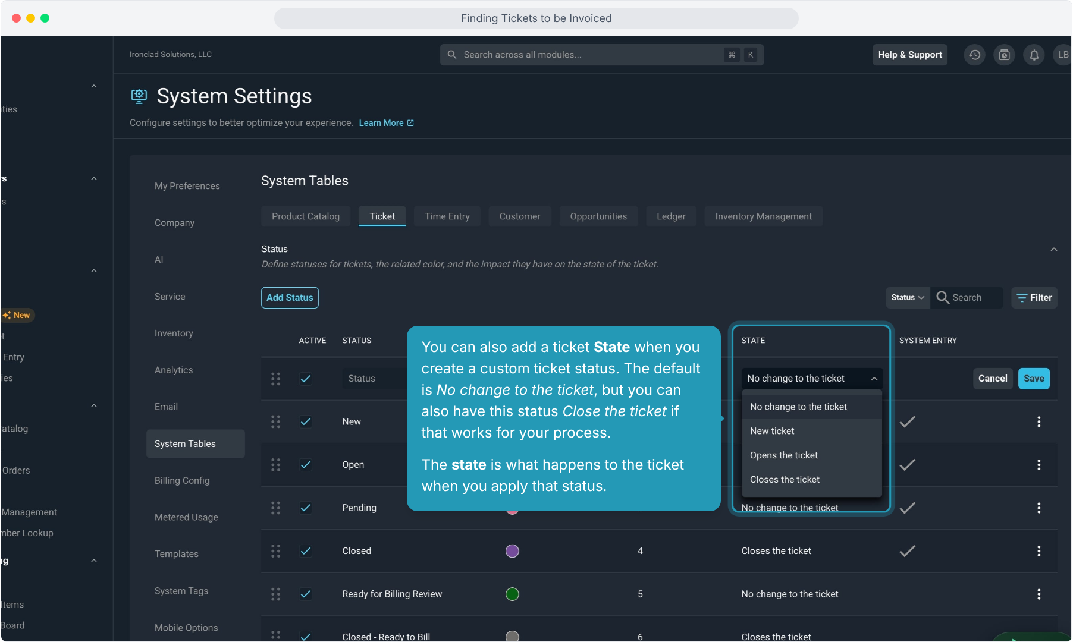Collapse the Status section chevron
The image size is (1073, 642).
[x=1053, y=250]
